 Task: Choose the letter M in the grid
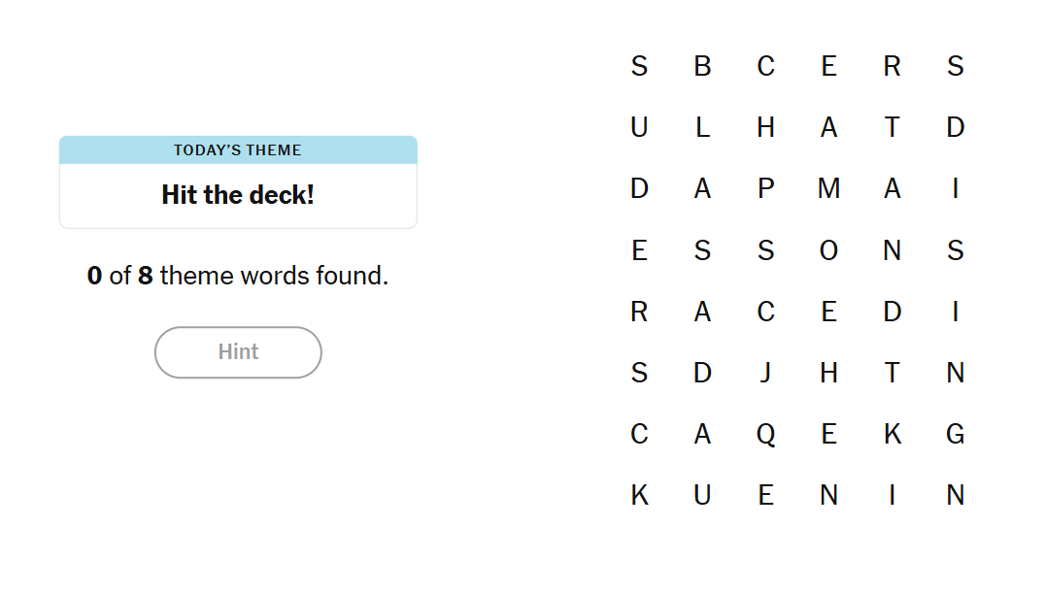(828, 189)
